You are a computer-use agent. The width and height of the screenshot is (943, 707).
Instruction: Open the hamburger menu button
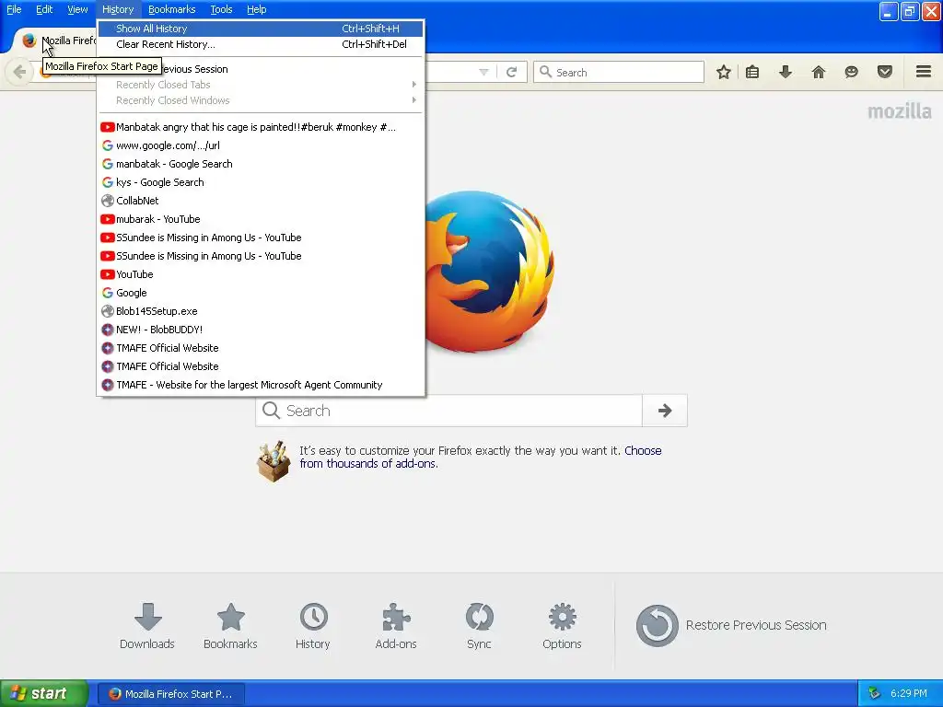tap(924, 72)
